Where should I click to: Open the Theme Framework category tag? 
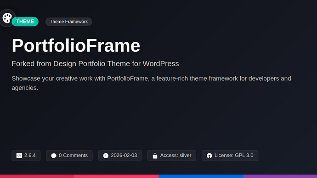pos(69,22)
